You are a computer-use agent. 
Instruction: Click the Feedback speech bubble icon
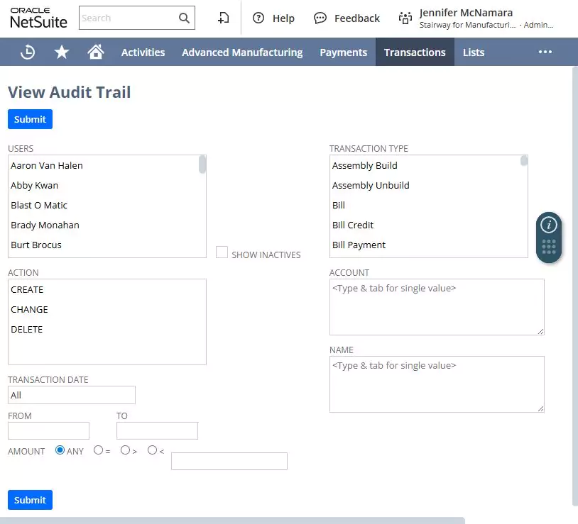tap(320, 18)
